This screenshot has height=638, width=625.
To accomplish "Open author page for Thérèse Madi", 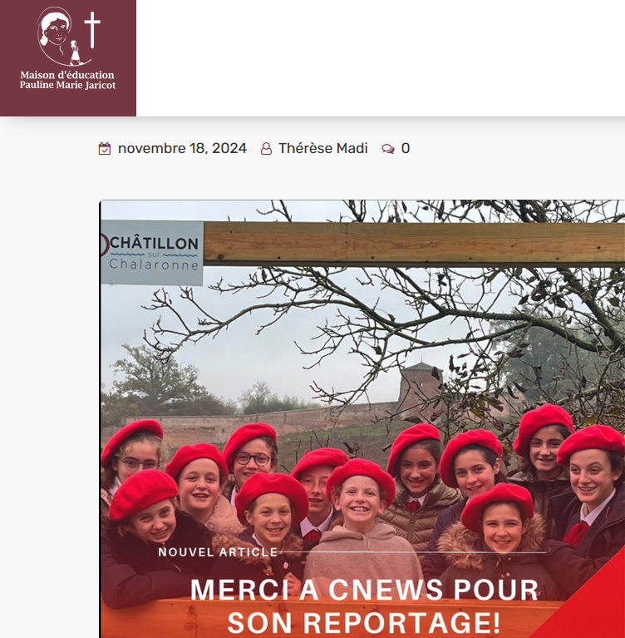I will point(322,149).
